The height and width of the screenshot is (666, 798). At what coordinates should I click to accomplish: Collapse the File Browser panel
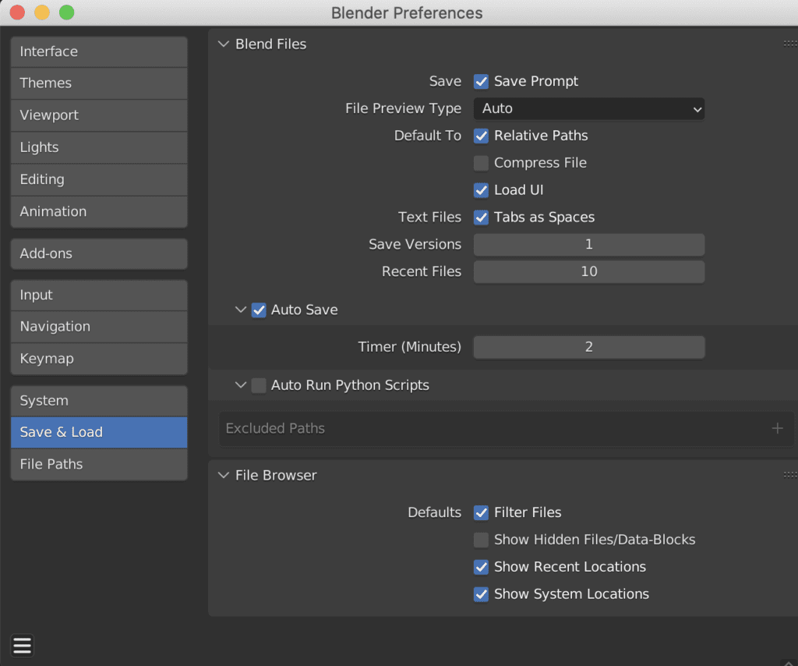(x=224, y=475)
